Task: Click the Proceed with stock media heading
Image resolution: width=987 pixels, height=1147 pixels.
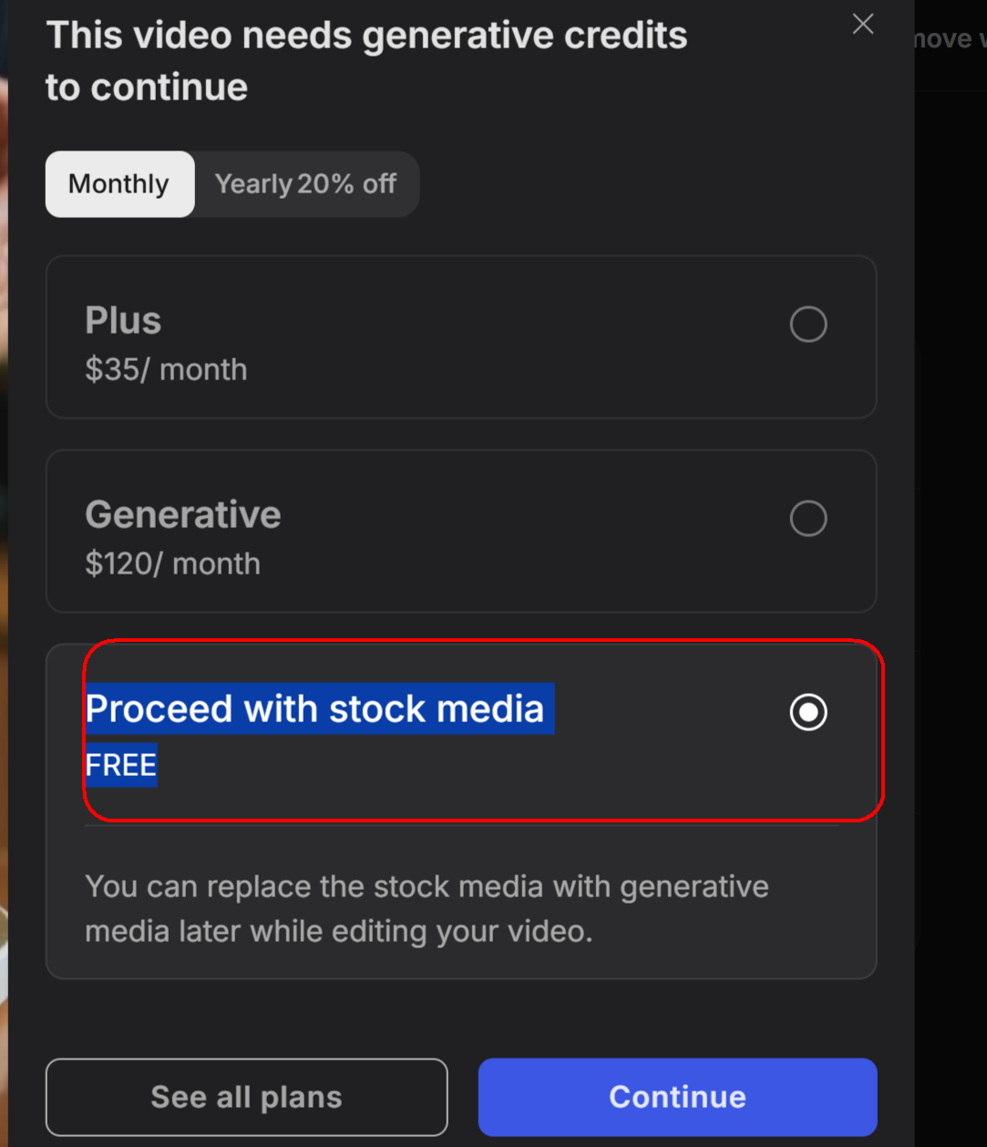Action: pos(315,708)
